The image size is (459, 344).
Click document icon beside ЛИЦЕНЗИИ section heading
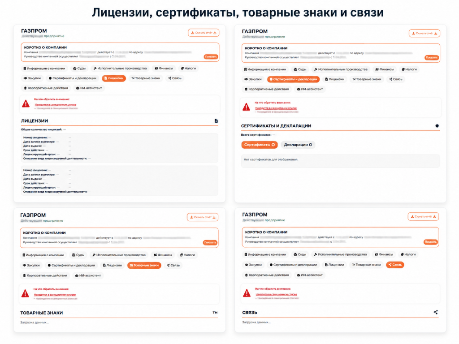(216, 121)
